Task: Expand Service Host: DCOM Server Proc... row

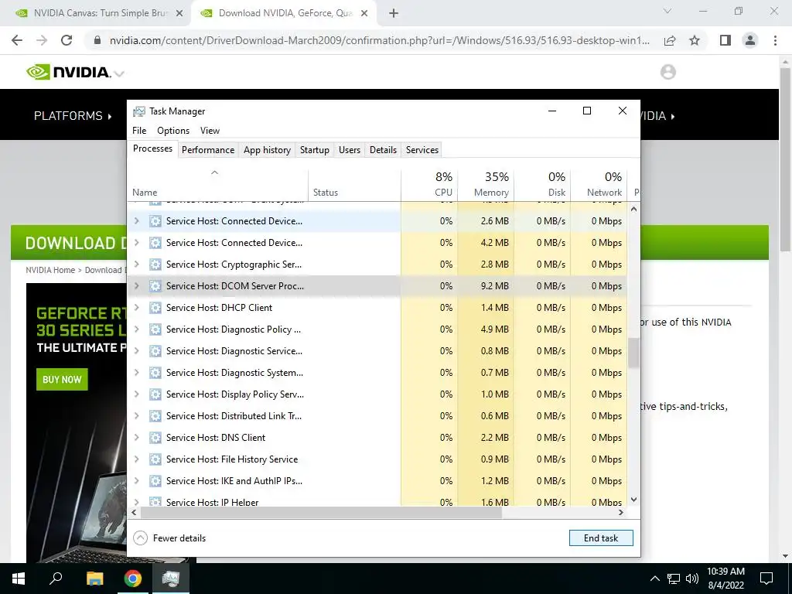Action: 136,286
